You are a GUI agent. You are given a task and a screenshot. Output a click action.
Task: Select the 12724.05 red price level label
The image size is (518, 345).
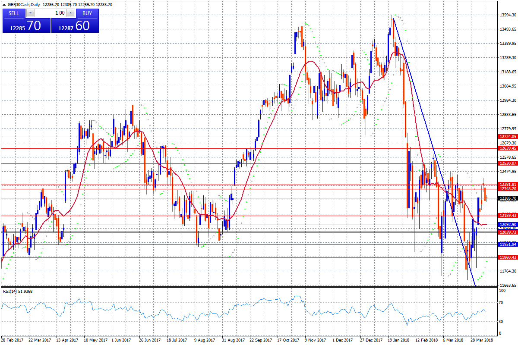click(x=508, y=136)
